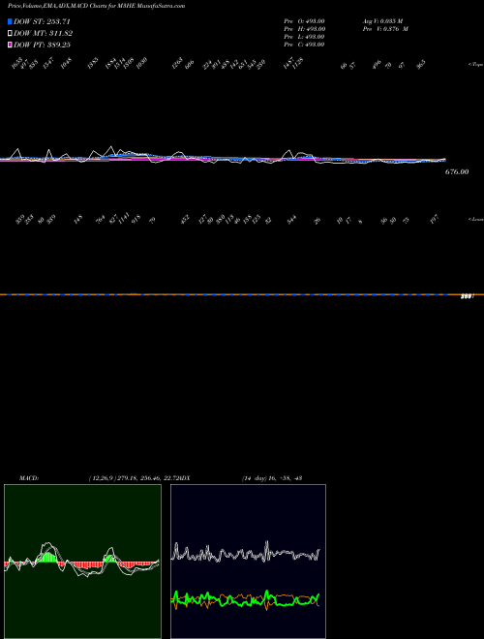Click the green +DI line in ADX chart
Viewport: 484px width, 639px height.
[245, 600]
